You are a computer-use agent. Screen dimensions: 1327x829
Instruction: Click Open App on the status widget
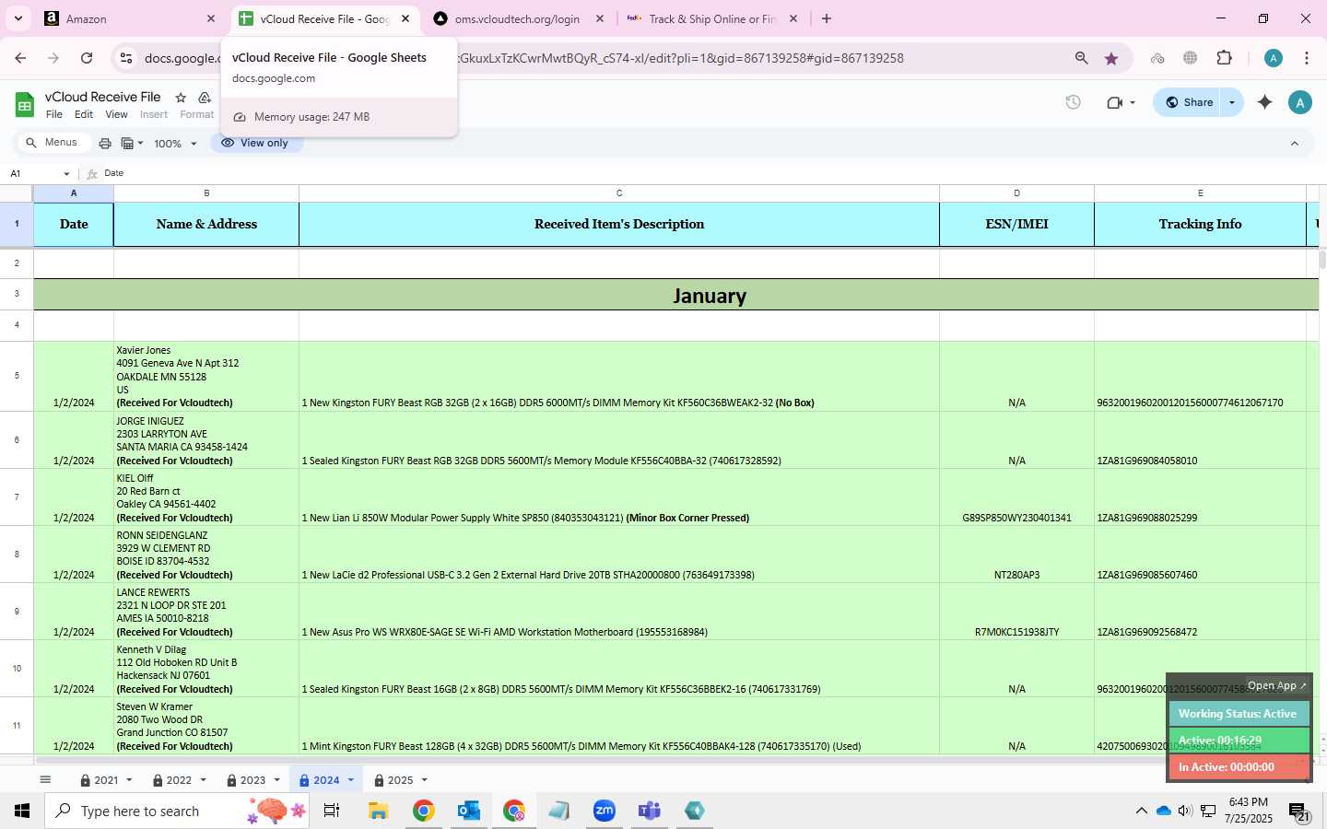point(1276,685)
